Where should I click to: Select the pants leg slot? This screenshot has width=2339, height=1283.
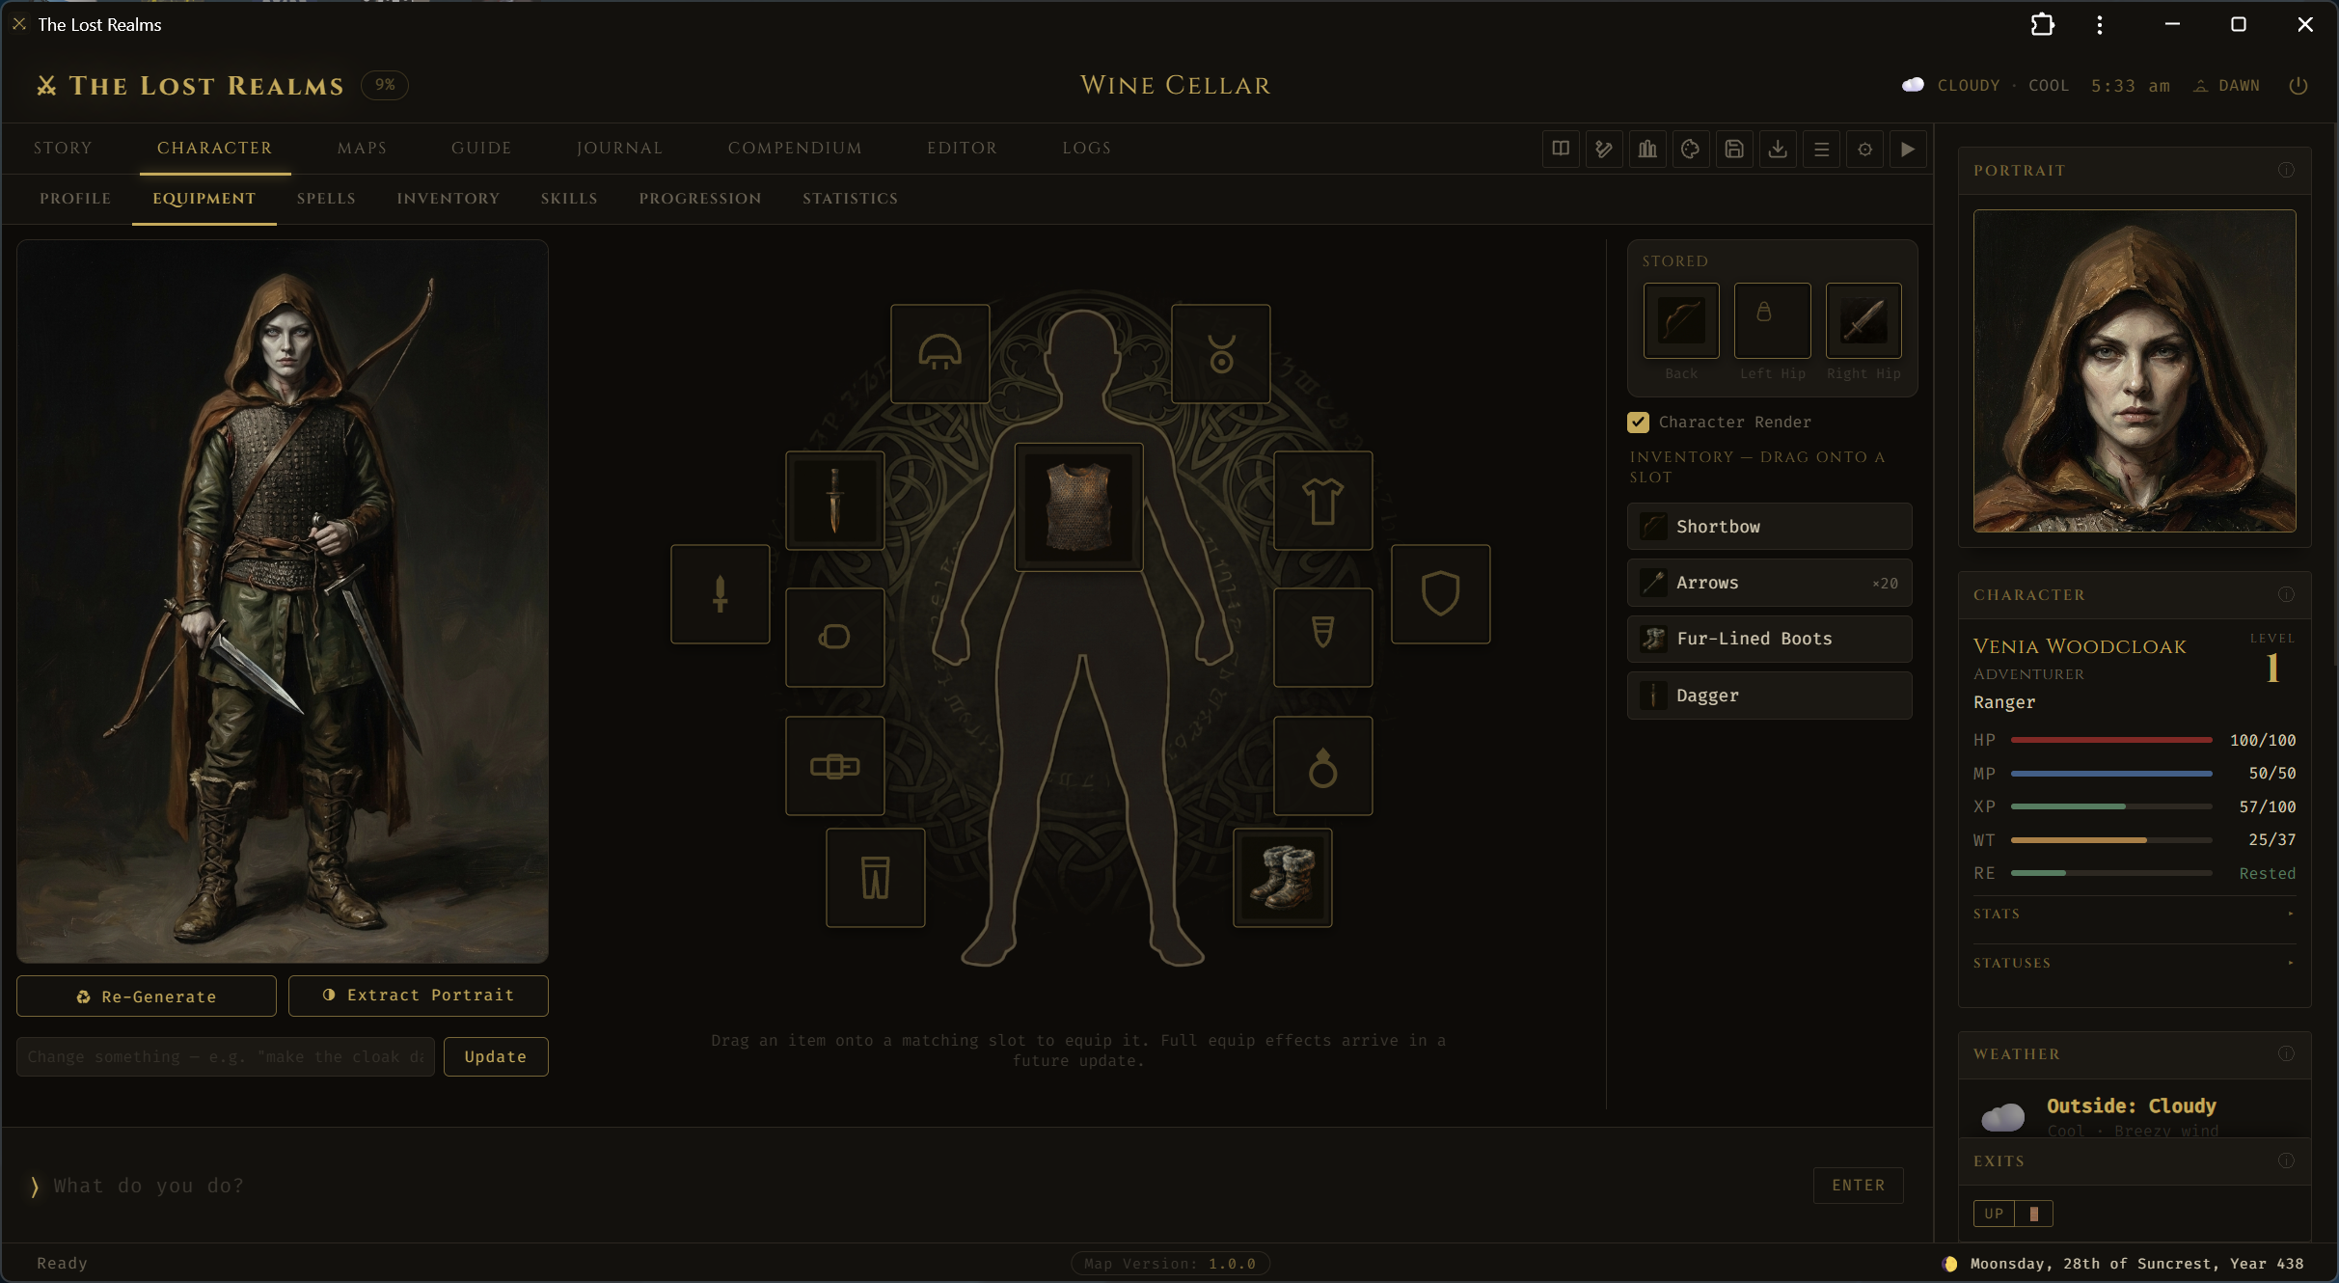point(876,877)
